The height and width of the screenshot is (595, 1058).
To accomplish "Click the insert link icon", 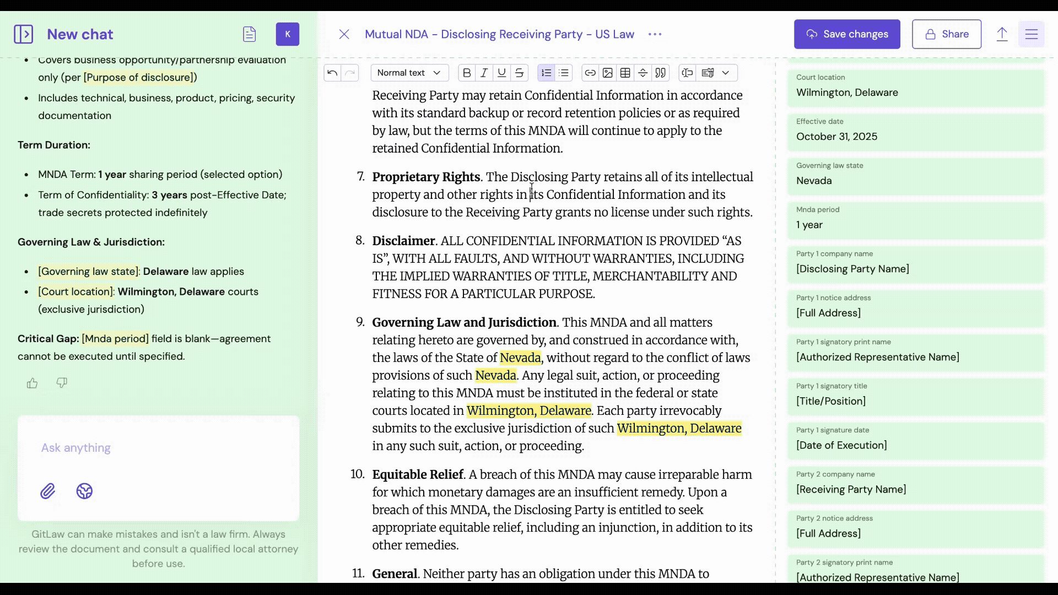I will tap(590, 73).
